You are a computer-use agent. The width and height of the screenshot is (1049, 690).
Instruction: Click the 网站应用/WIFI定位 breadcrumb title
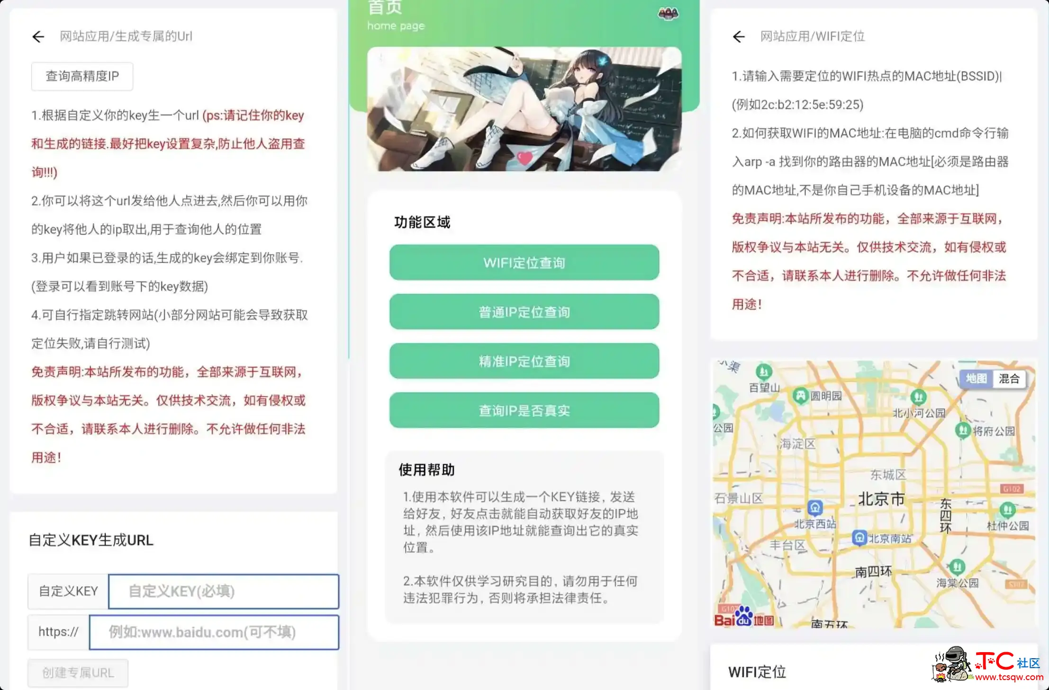[813, 36]
